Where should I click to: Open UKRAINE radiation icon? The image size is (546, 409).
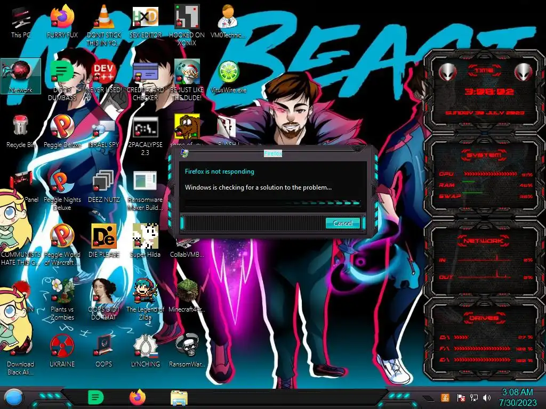[x=62, y=351]
